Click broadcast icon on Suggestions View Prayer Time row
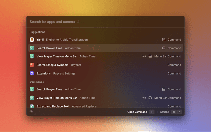 click(144, 56)
